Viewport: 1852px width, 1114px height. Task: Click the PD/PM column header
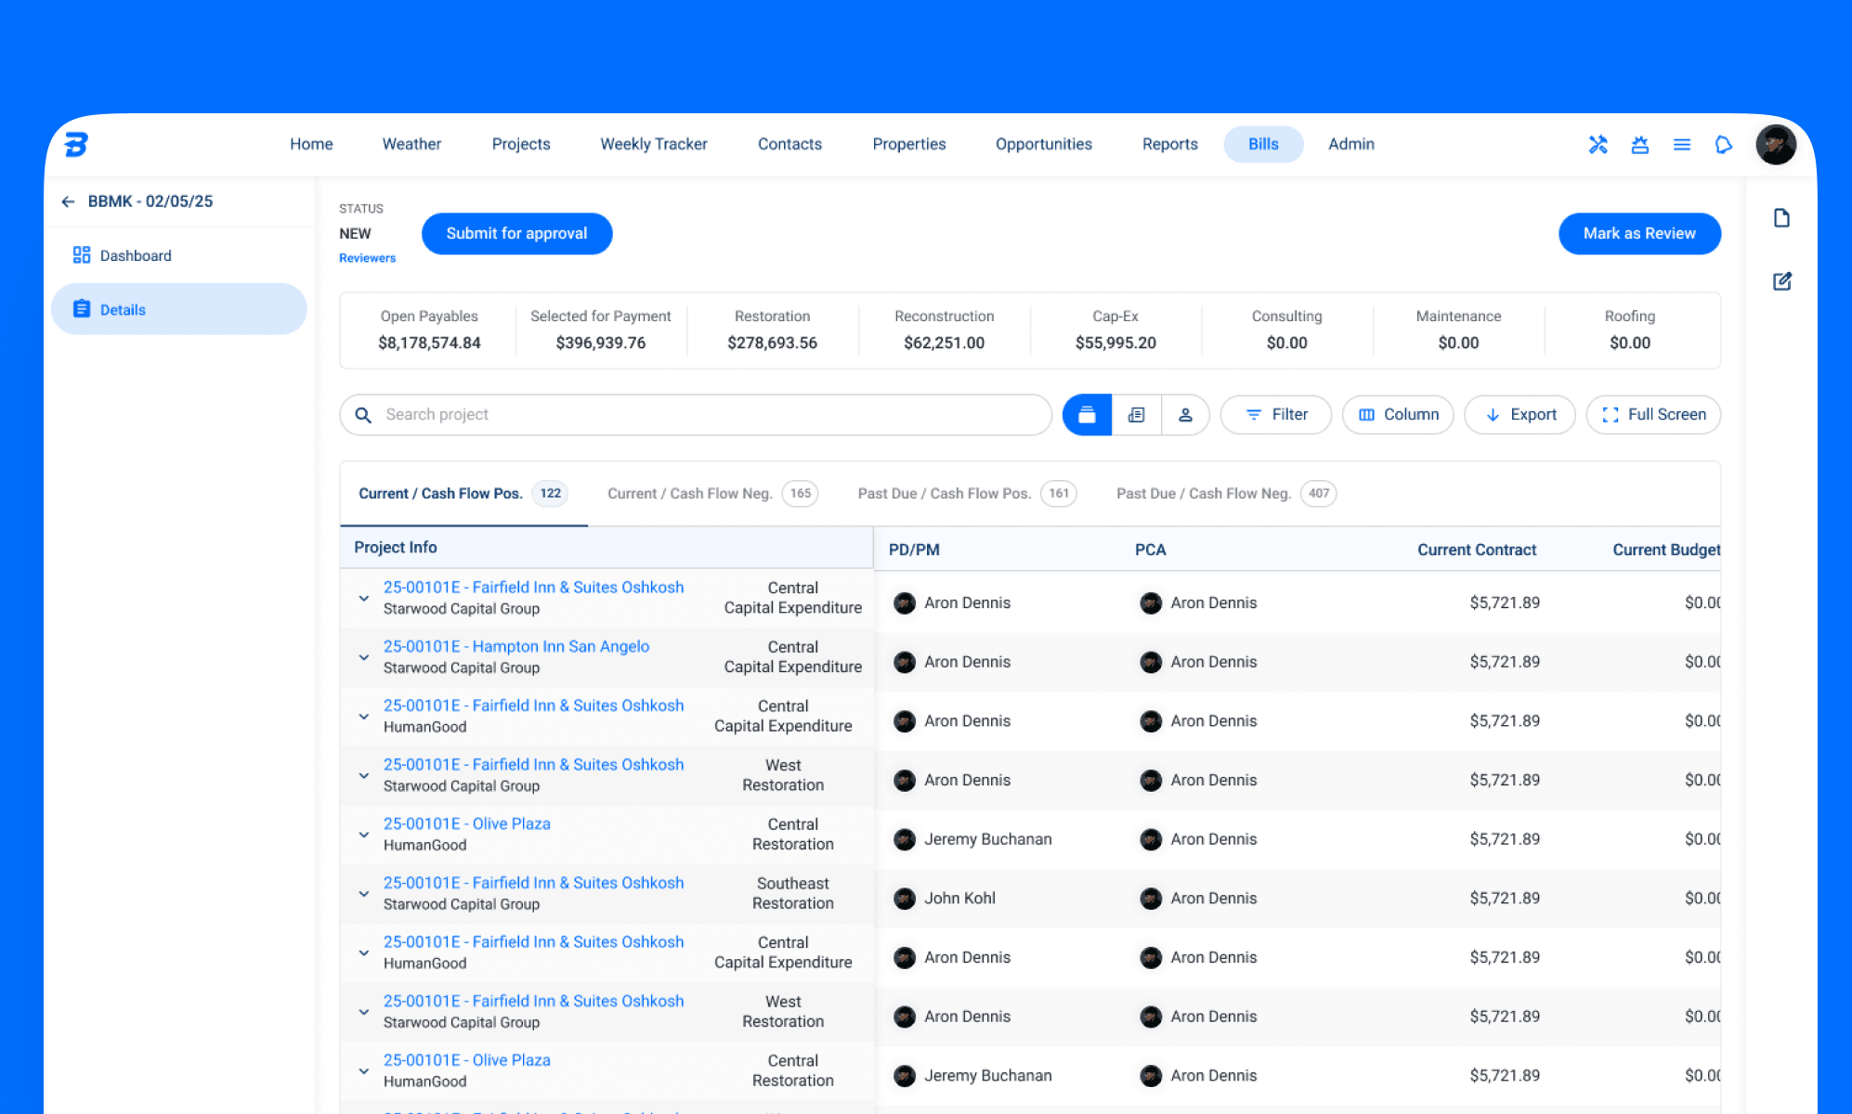tap(914, 550)
